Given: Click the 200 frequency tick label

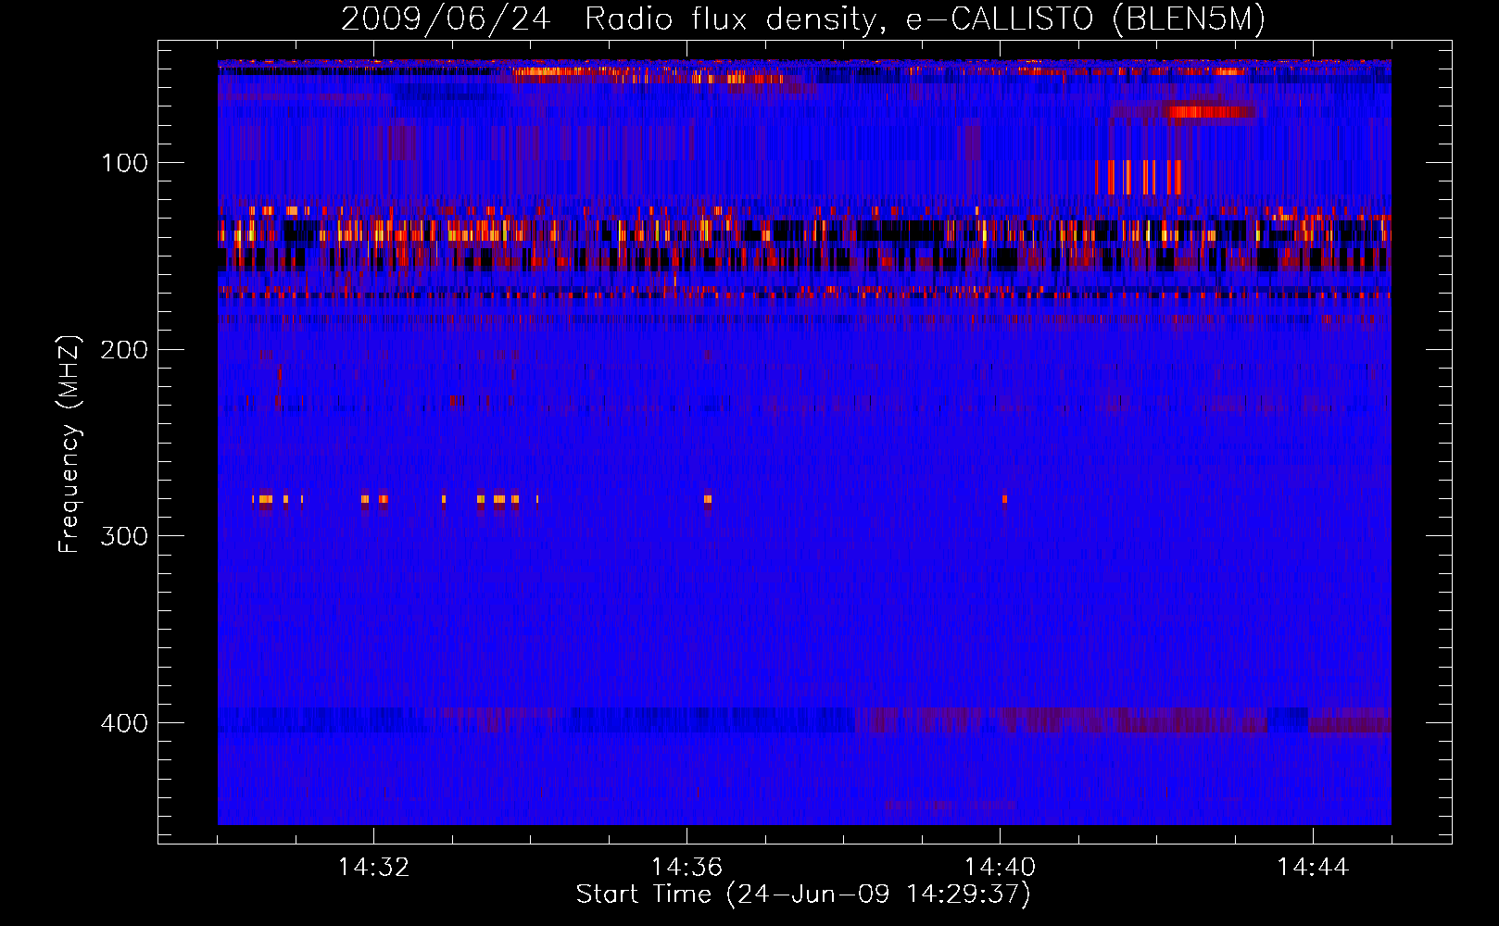Looking at the screenshot, I should [x=124, y=350].
